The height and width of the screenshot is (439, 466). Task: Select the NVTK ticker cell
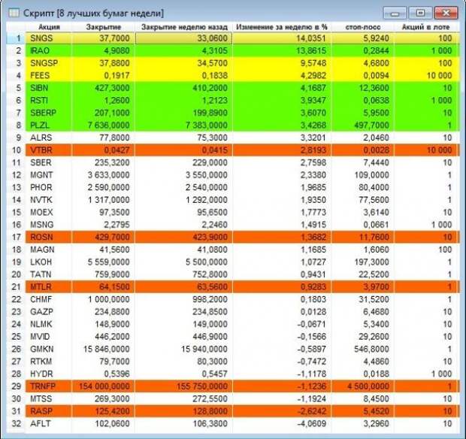(x=49, y=200)
